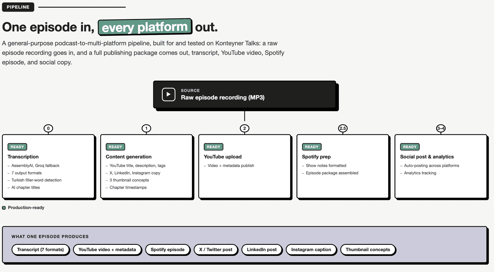The image size is (494, 272).
Task: Click the Spotify prep card heading
Action: point(316,157)
